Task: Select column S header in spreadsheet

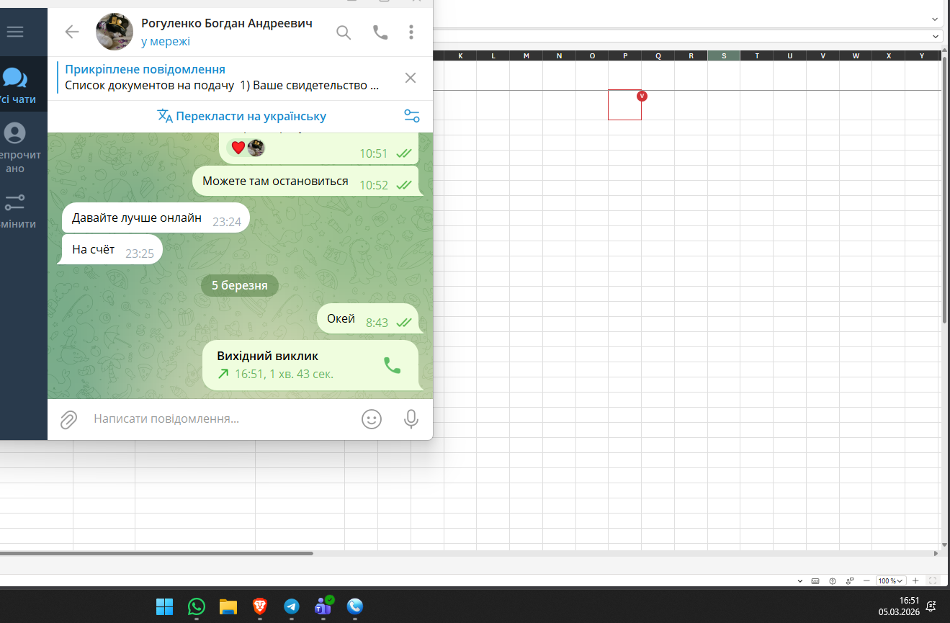Action: pyautogui.click(x=724, y=55)
